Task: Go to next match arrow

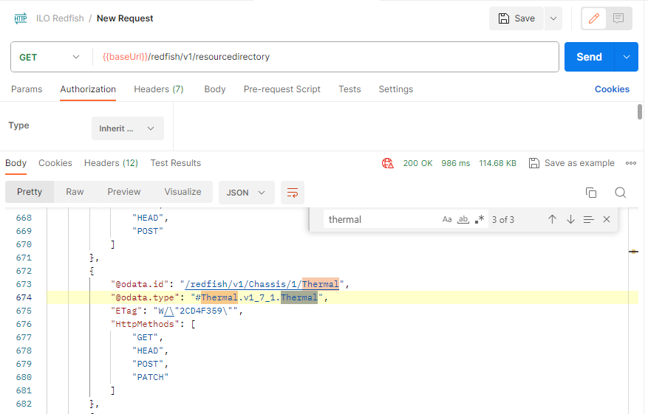Action: click(570, 219)
